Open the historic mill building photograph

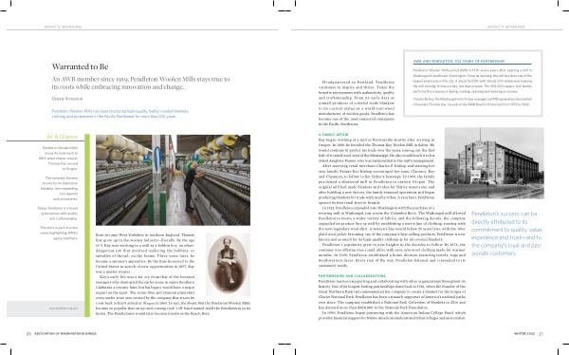[494, 162]
